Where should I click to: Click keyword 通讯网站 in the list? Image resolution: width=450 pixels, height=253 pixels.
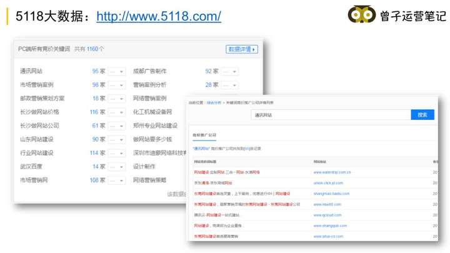[x=31, y=71]
